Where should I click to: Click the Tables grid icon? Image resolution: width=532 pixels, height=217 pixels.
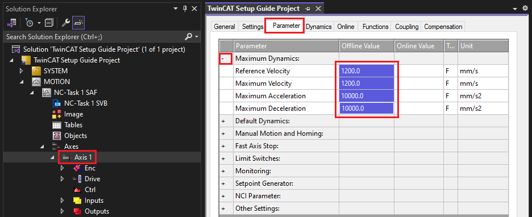[x=57, y=125]
